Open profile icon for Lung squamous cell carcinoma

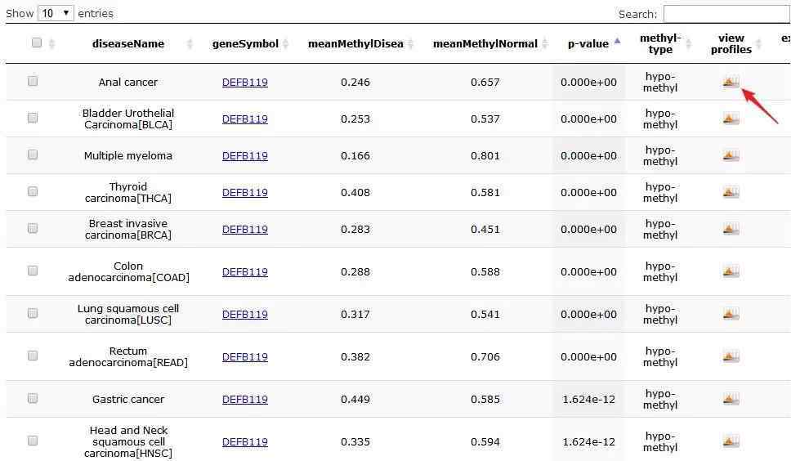731,314
